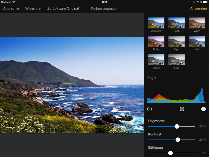Image resolution: width=209 pixels, height=157 pixels.
Task: Click the 'Farben anpassen' title text
Action: [104, 8]
